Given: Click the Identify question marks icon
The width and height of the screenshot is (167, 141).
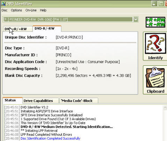Looking at the screenshot, I should click(x=155, y=43).
